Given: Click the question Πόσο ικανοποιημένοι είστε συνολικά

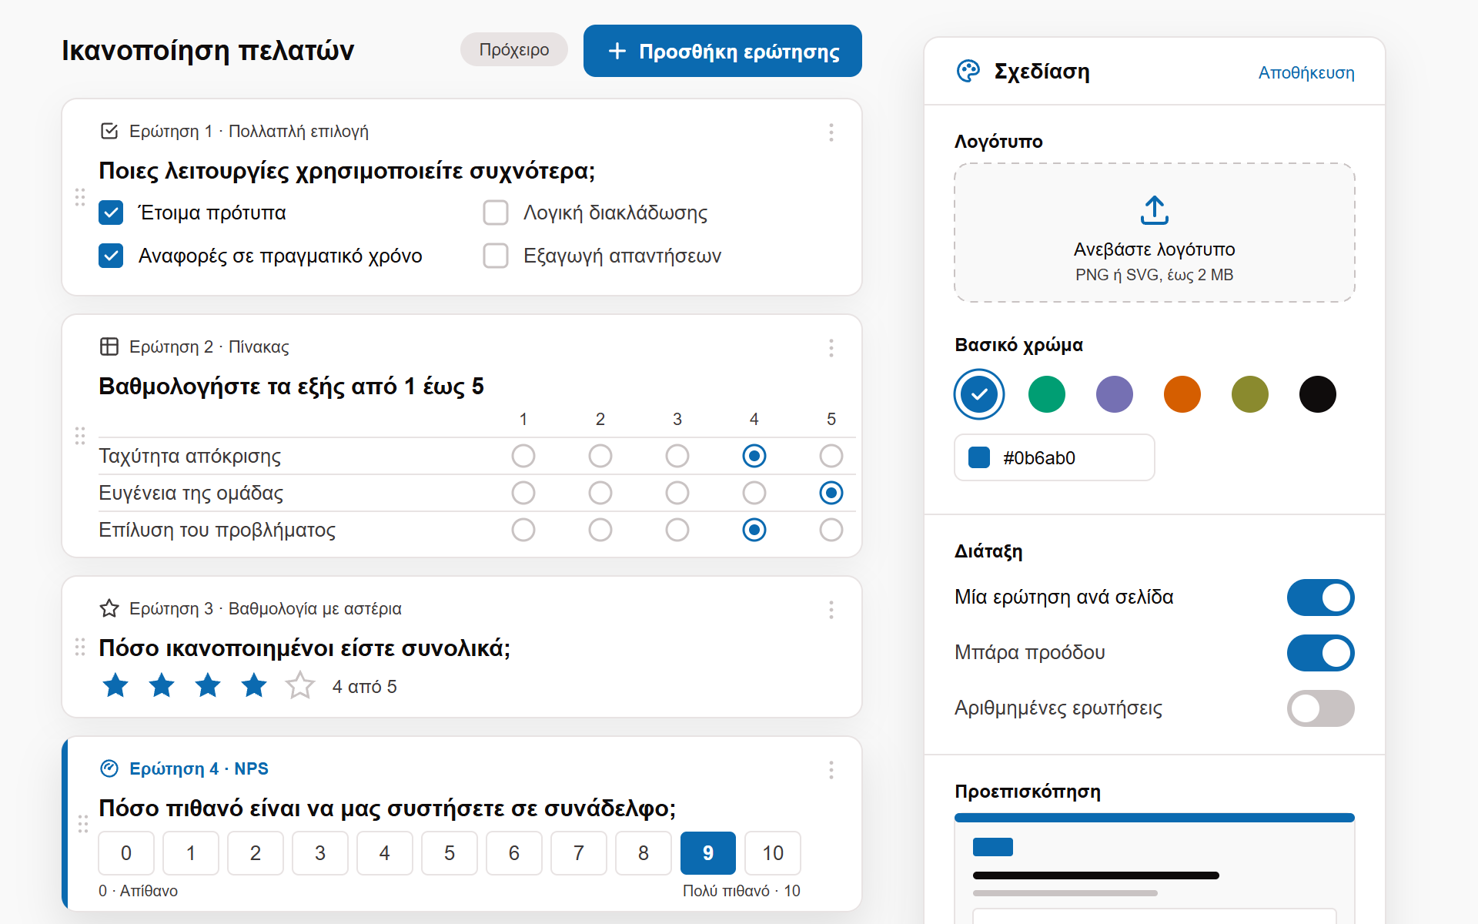Looking at the screenshot, I should coord(305,648).
